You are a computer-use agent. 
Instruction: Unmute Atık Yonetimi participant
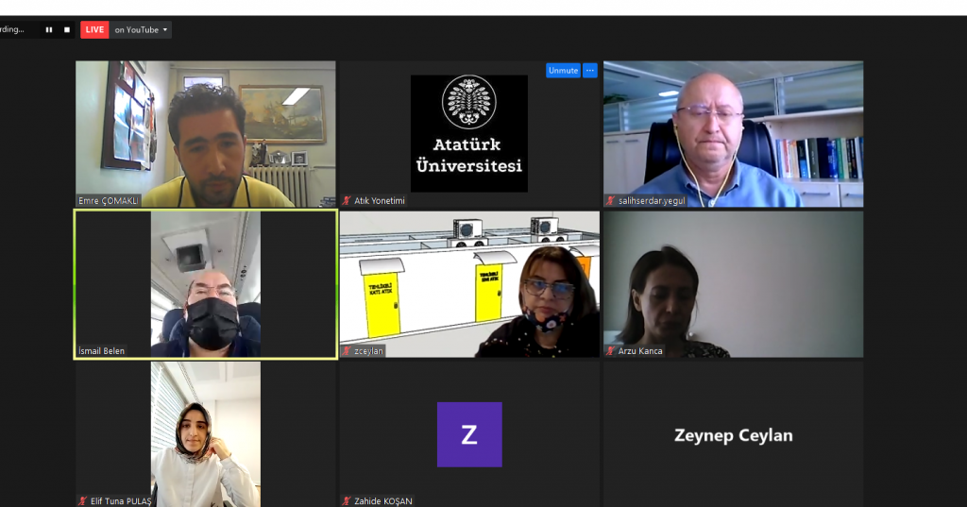tap(563, 70)
